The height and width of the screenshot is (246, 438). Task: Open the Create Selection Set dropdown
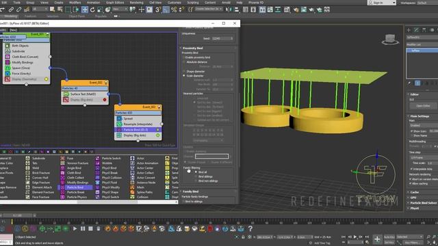pyautogui.click(x=208, y=9)
